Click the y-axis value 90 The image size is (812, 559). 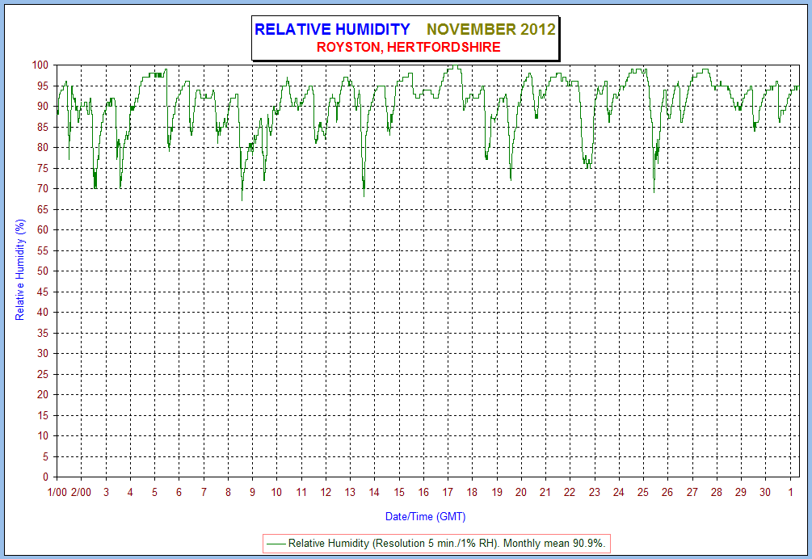click(x=43, y=106)
